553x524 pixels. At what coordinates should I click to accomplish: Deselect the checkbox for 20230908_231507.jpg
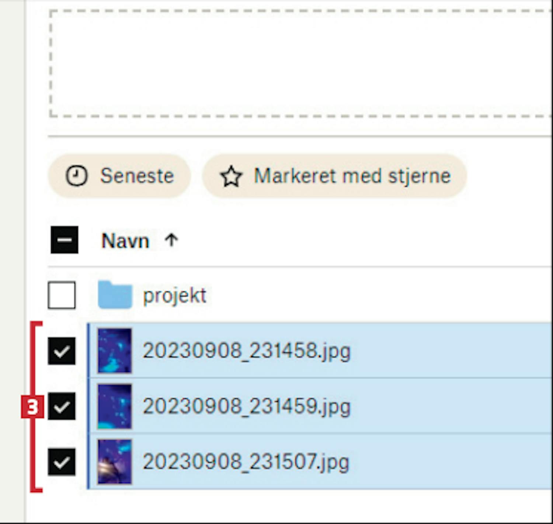[62, 462]
